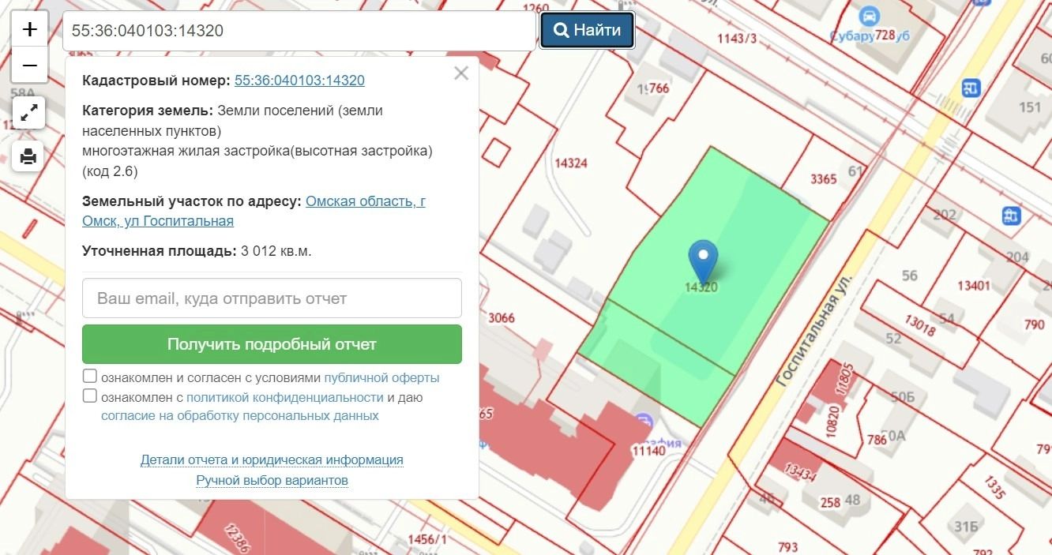Check the публичной оферты agreement checkbox

click(x=90, y=377)
